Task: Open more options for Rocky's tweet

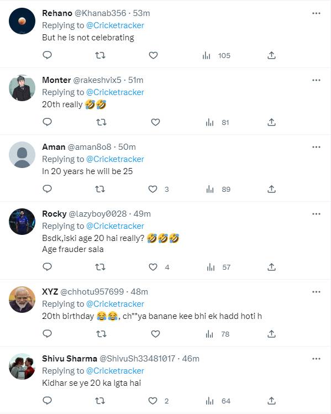Action: (x=316, y=214)
